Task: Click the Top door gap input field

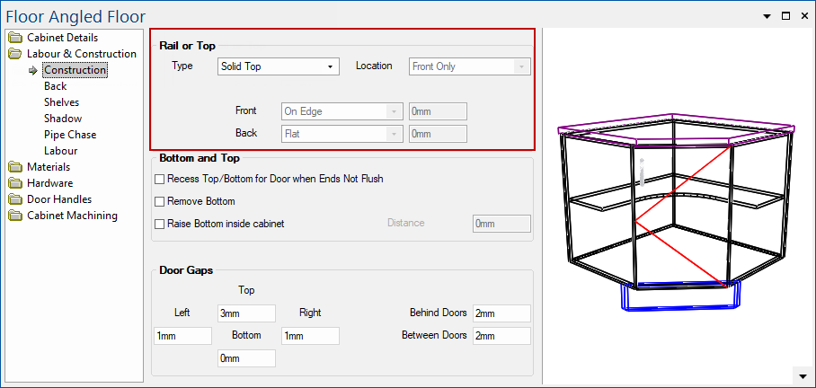Action: (x=246, y=313)
